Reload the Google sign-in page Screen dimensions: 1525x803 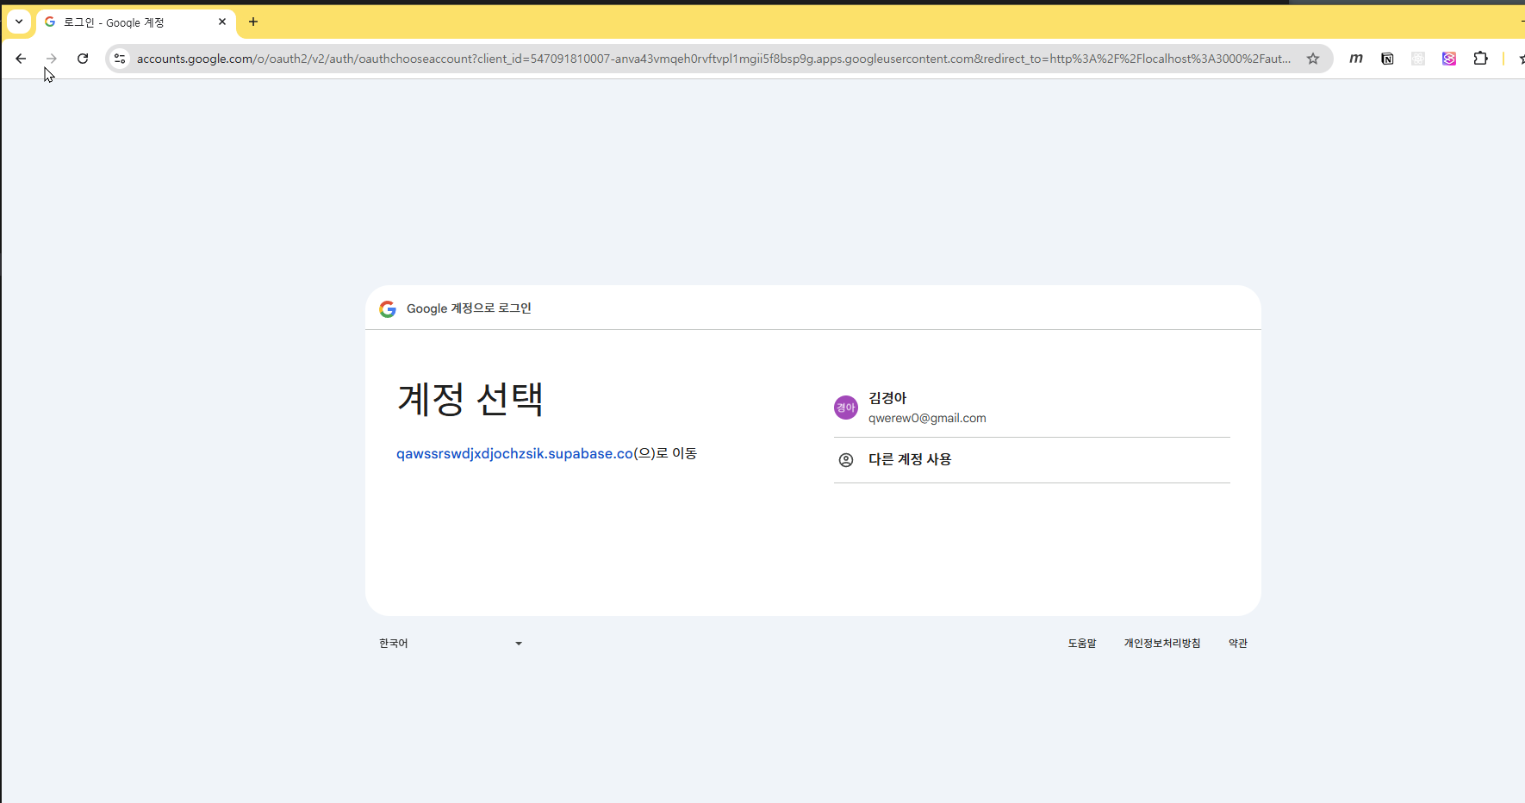tap(83, 59)
